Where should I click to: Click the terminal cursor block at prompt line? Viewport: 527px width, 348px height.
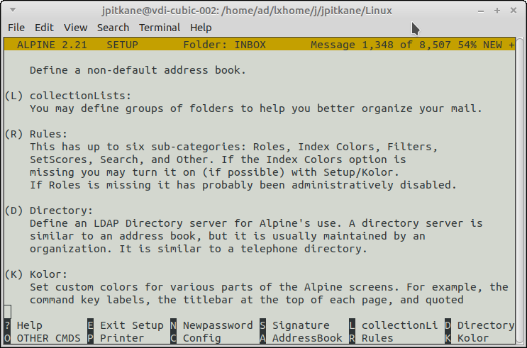point(8,312)
